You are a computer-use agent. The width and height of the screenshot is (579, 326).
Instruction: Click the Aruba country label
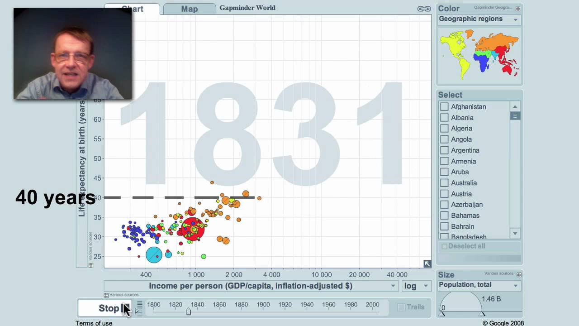(x=460, y=172)
